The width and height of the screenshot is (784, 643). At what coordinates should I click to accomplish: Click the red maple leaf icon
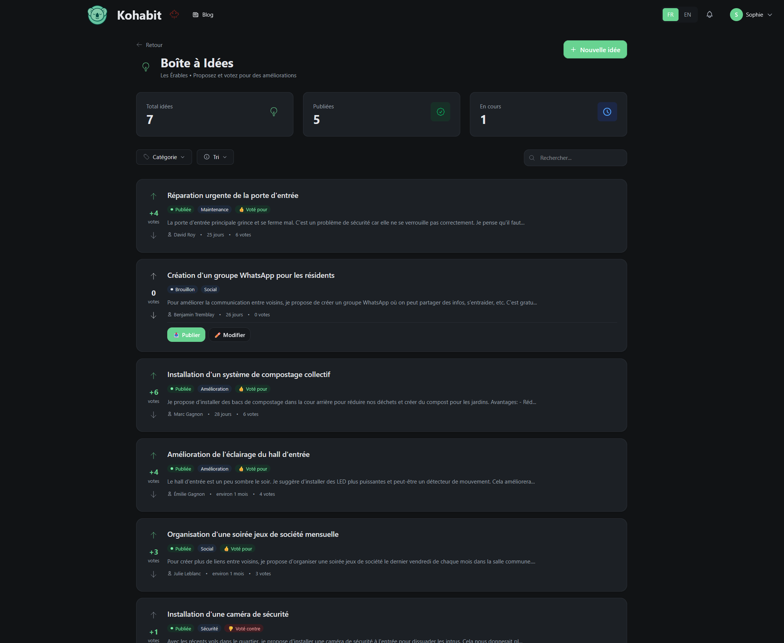[174, 14]
